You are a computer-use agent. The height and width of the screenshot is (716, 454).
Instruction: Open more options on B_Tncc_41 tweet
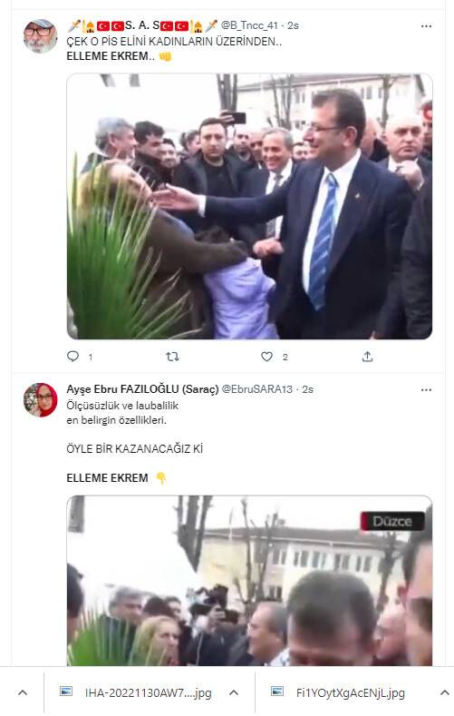426,26
